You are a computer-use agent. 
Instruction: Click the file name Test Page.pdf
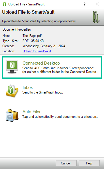[x=32, y=36]
